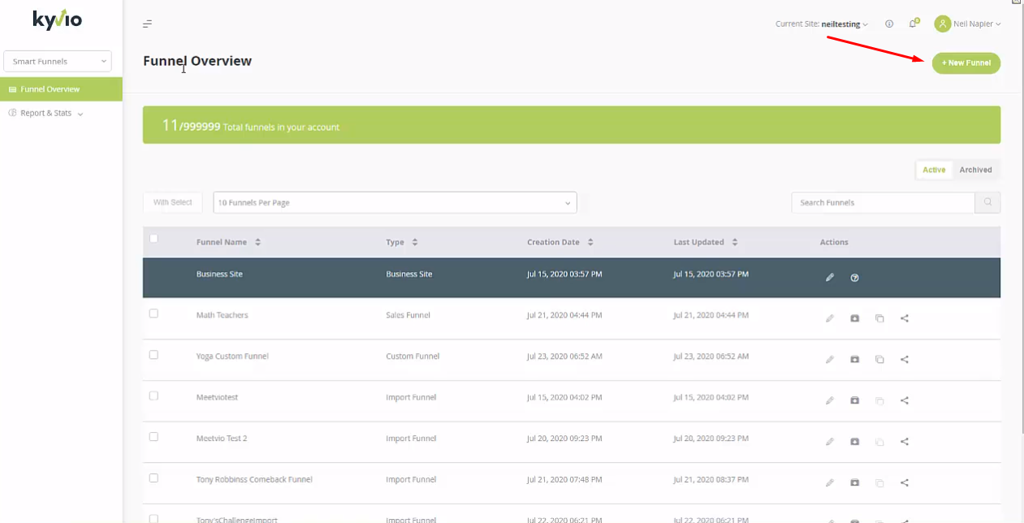The image size is (1024, 523).
Task: Select Funnel Overview in sidebar
Action: pyautogui.click(x=61, y=89)
